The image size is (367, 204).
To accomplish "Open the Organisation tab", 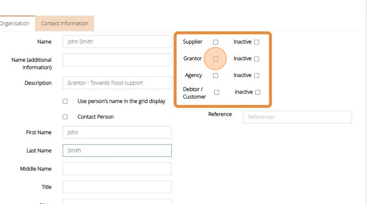I will [x=15, y=23].
